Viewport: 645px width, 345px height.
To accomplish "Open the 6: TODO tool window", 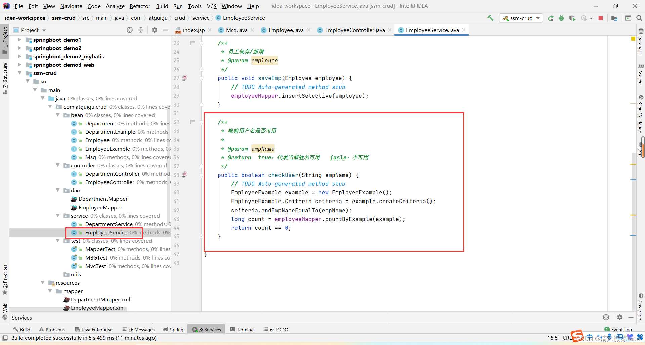I will click(x=276, y=329).
